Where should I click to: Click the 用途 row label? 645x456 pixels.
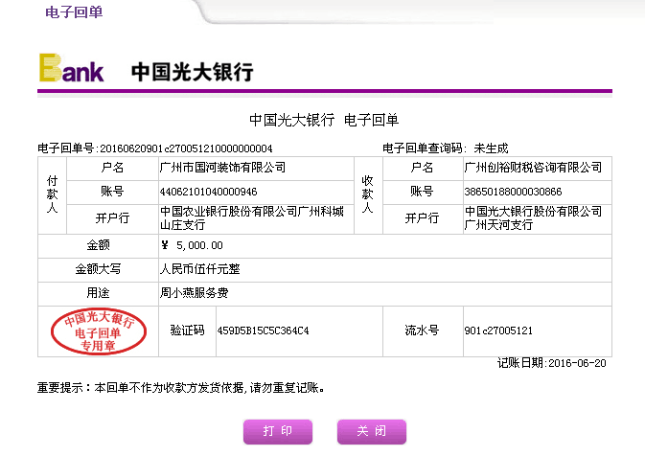point(98,293)
